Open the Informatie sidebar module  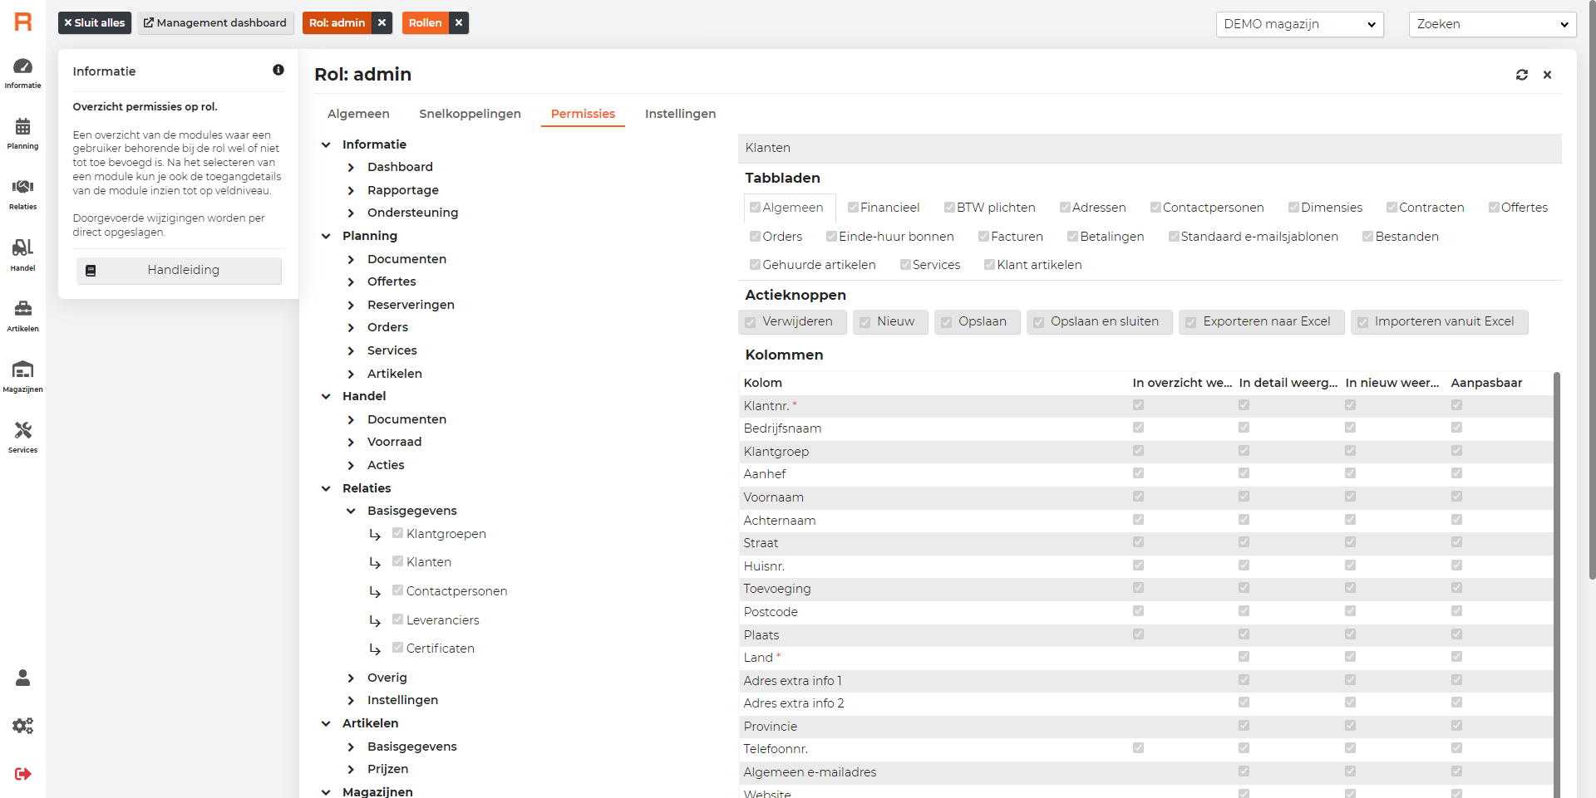click(22, 73)
